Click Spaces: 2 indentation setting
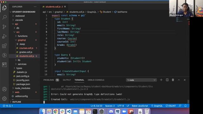This screenshot has width=203, height=114. [110, 106]
